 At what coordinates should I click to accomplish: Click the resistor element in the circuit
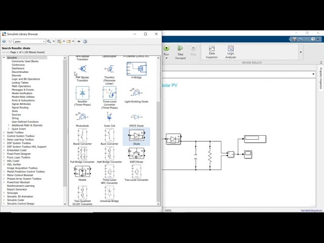[210, 156]
